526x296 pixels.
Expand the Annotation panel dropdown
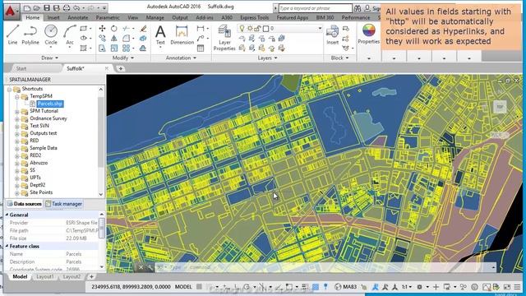[181, 58]
